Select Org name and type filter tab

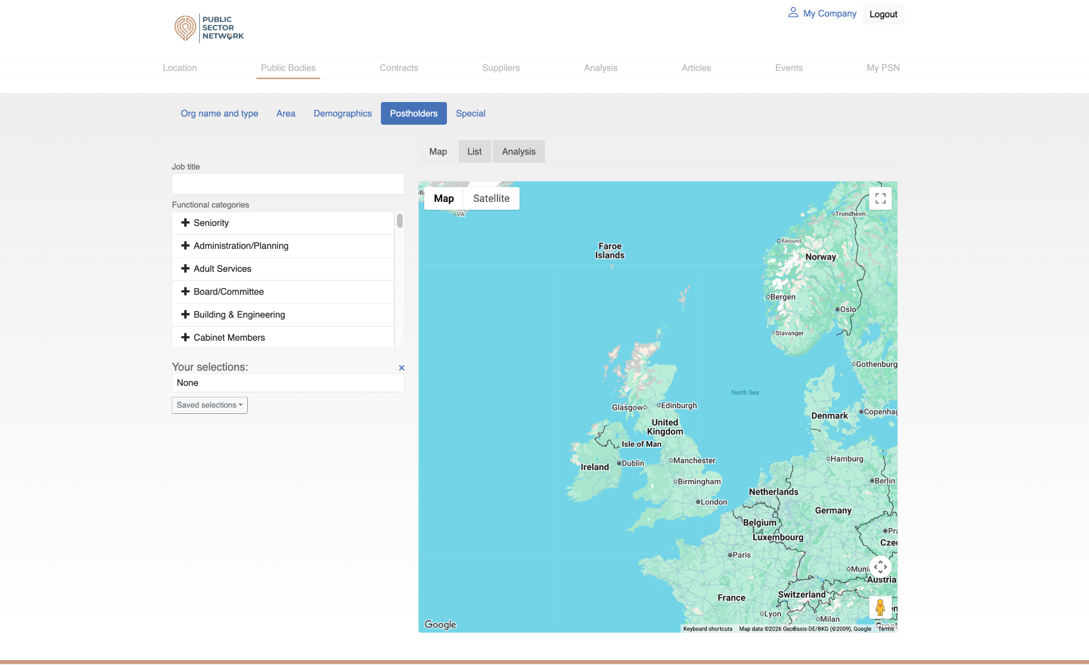pos(220,113)
